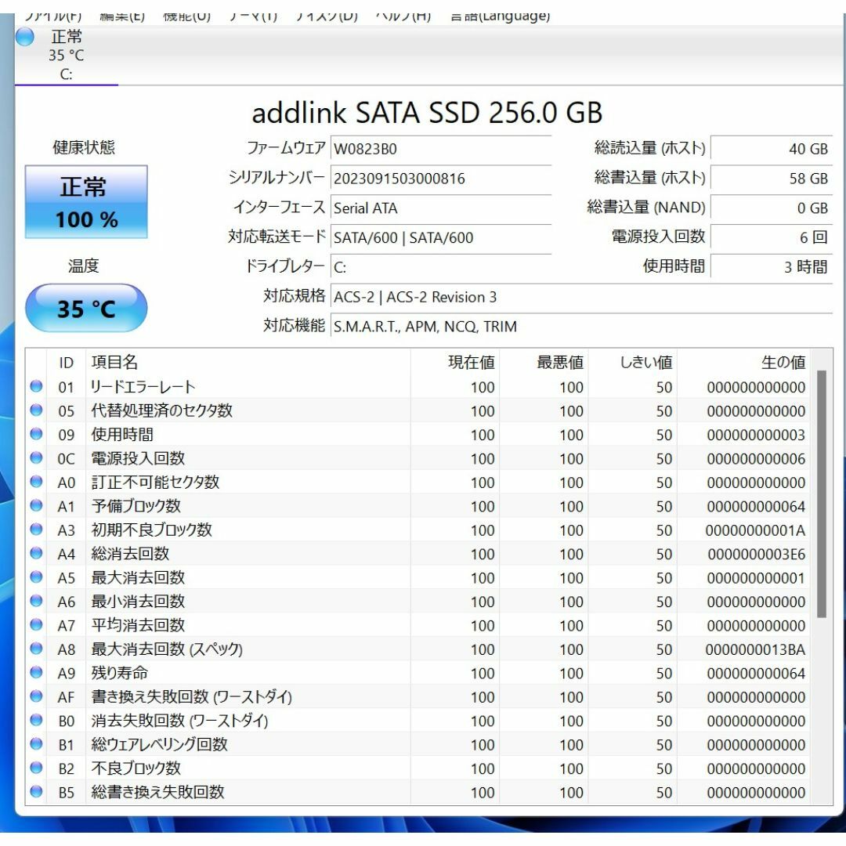846x846 pixels.
Task: Click the blue status circle beside 01 リードエラーレート
Action: [x=36, y=386]
